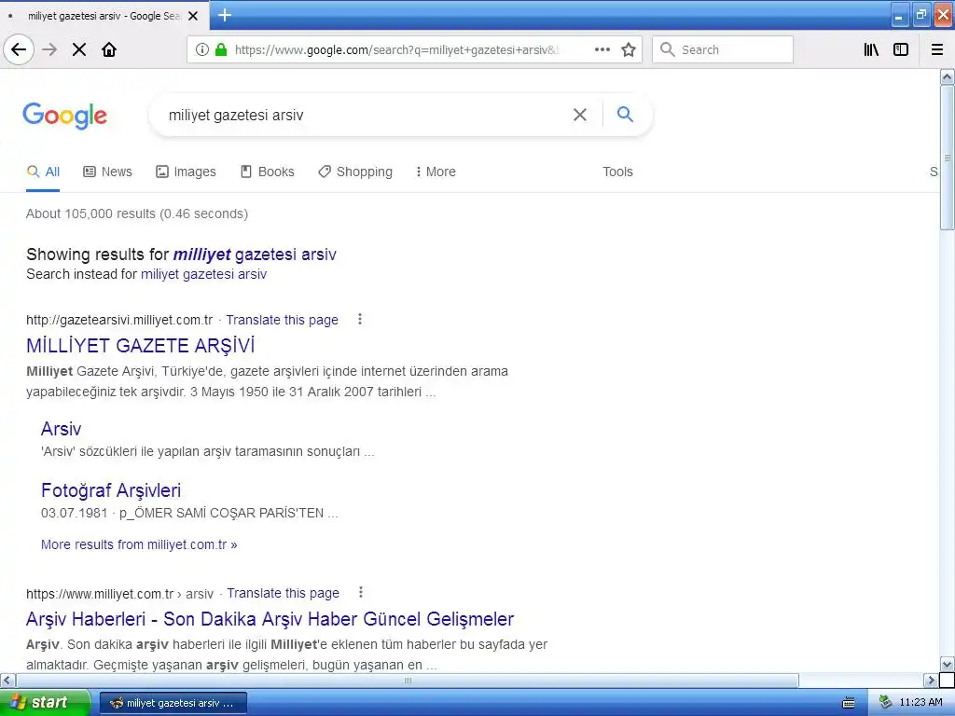
Task: Select the Firefox window in the taskbar
Action: [173, 703]
